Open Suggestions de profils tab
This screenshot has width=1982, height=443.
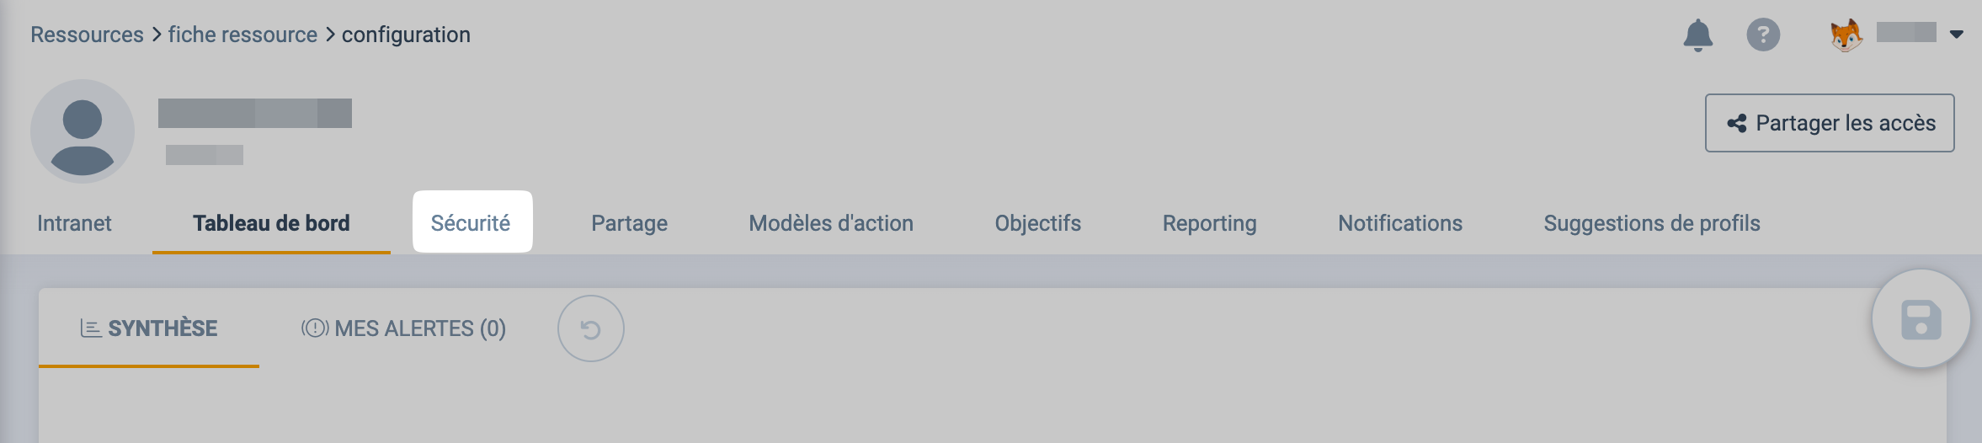pyautogui.click(x=1651, y=223)
